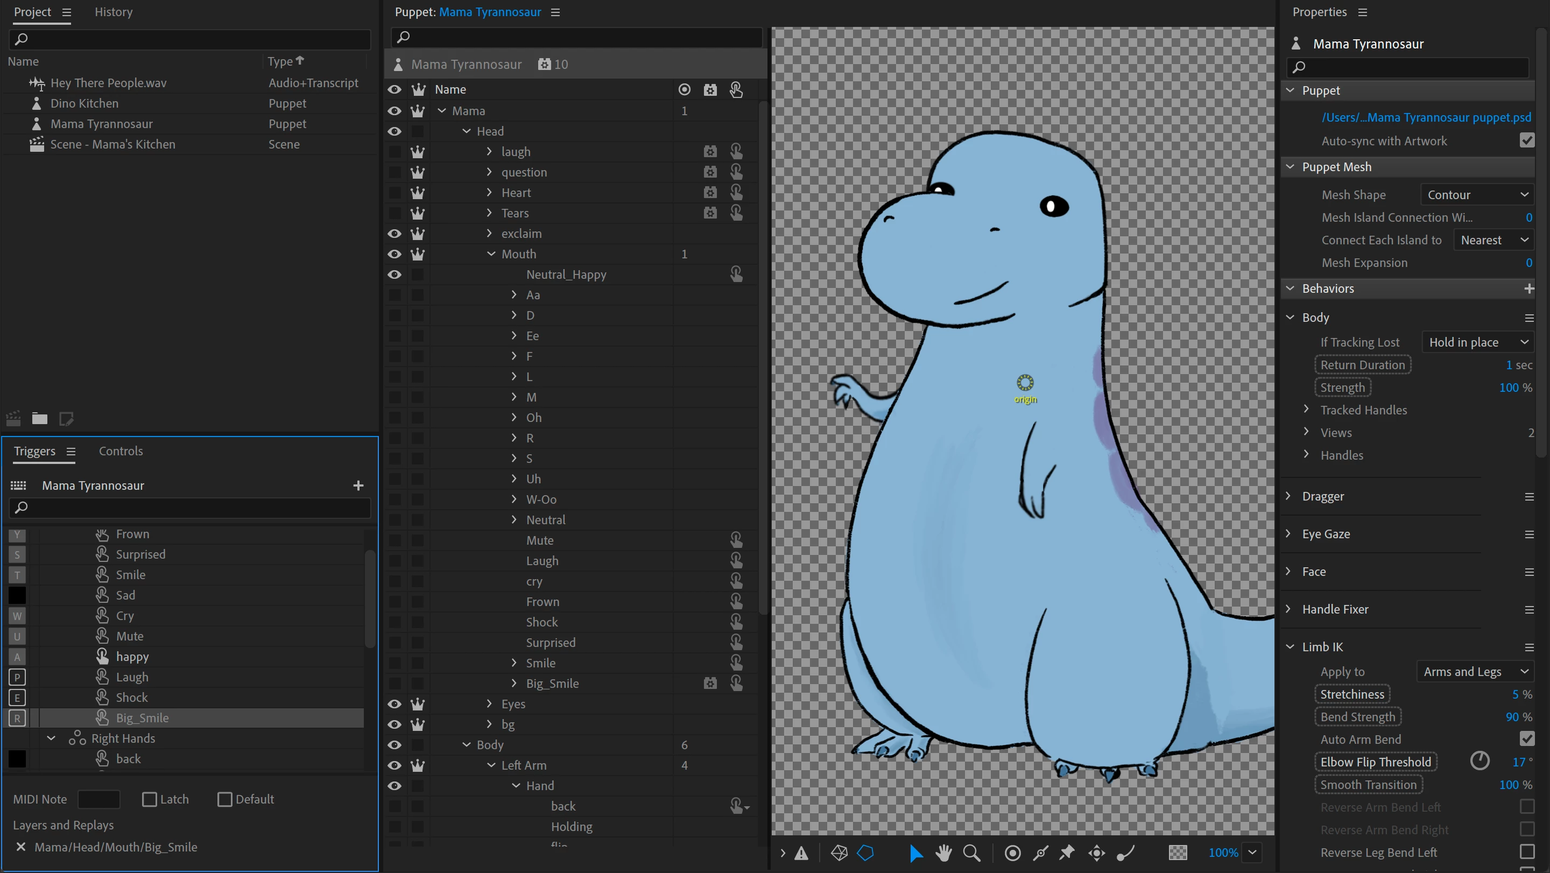
Task: Collapse the Mouth layer group
Action: point(491,254)
